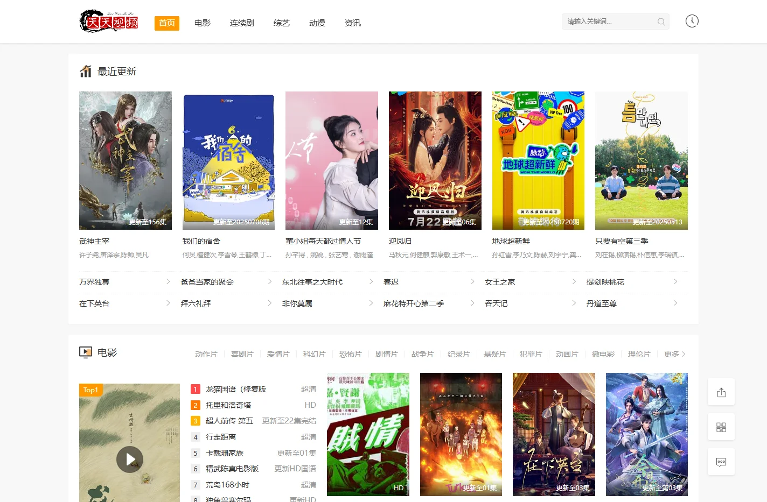Open the 贼情 movie poster
The width and height of the screenshot is (767, 502).
tap(368, 434)
